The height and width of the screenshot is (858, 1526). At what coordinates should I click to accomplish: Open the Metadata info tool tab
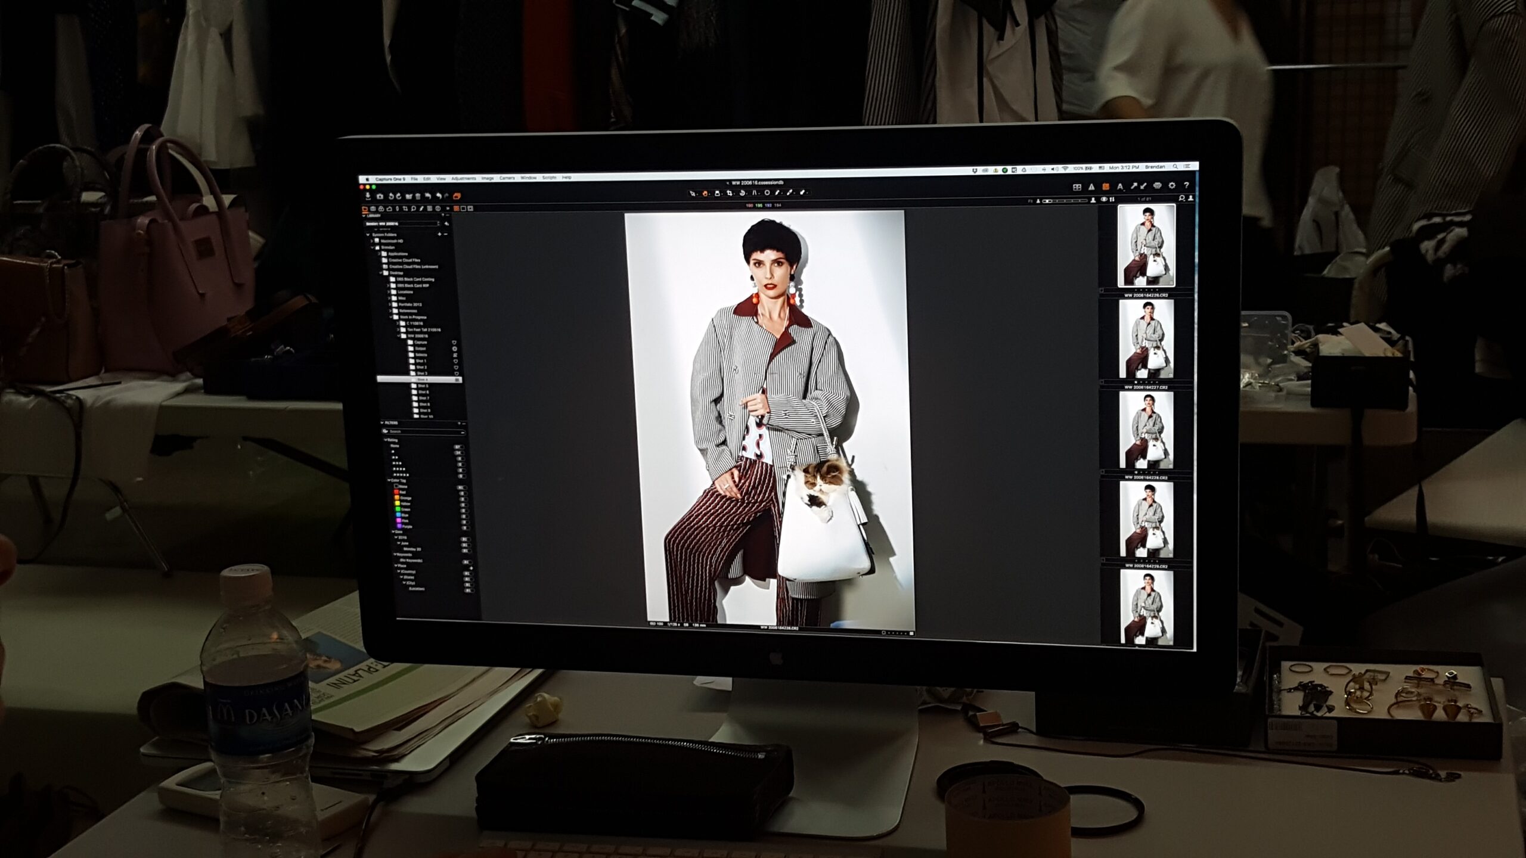pos(438,209)
